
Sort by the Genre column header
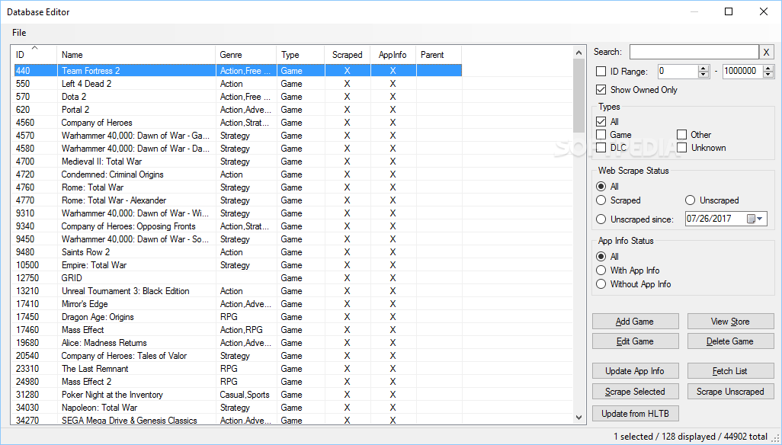(x=246, y=55)
